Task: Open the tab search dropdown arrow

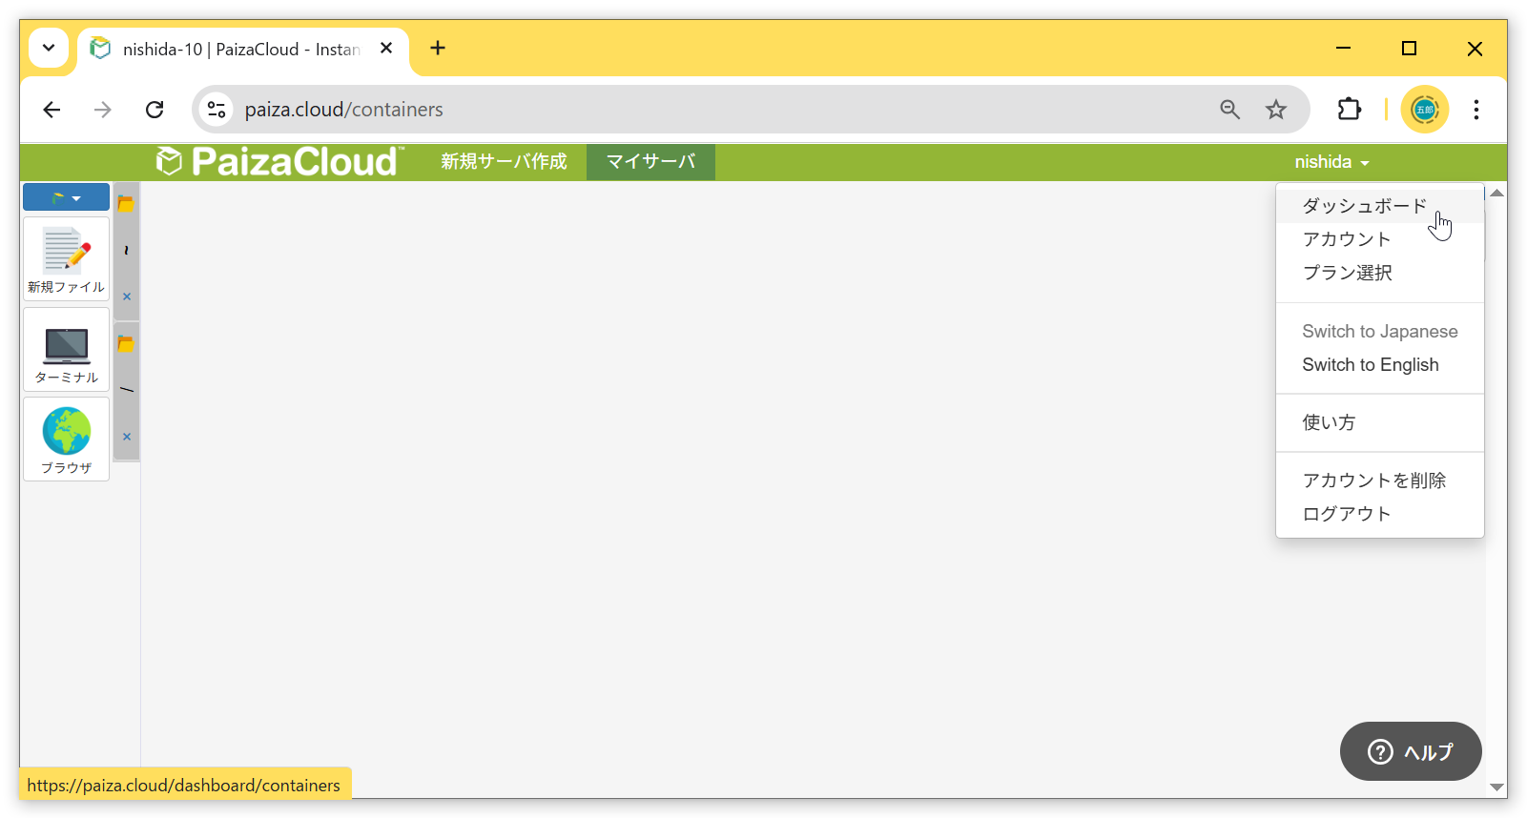Action: [49, 48]
